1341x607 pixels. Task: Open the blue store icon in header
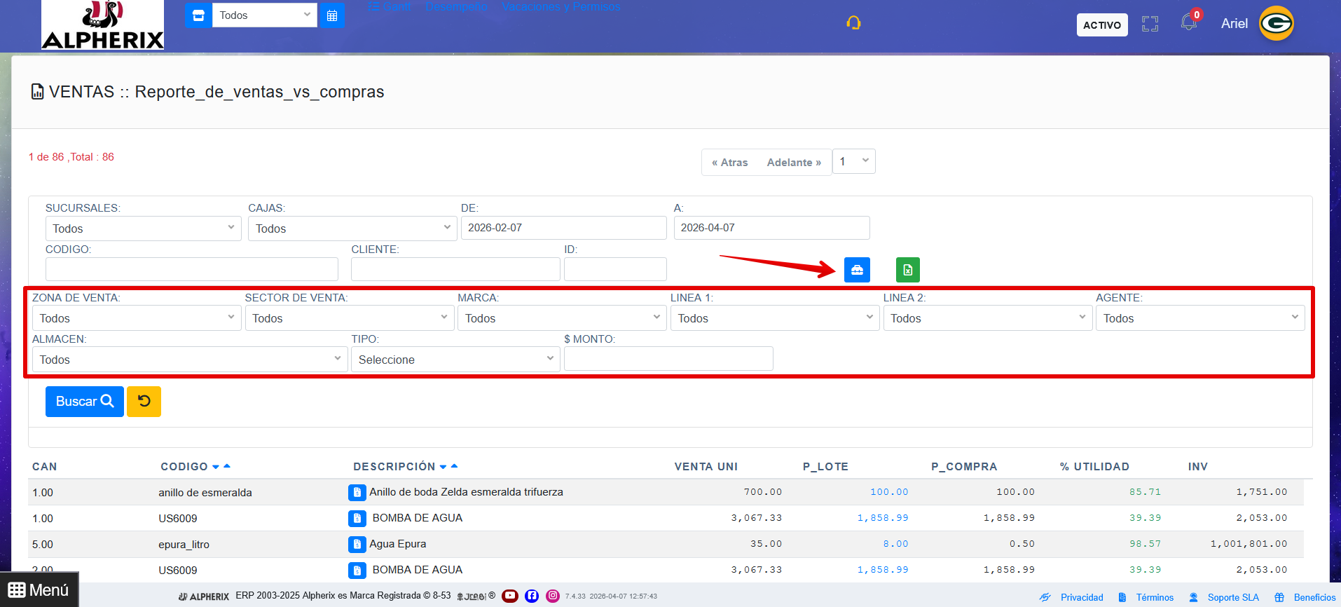[x=198, y=15]
